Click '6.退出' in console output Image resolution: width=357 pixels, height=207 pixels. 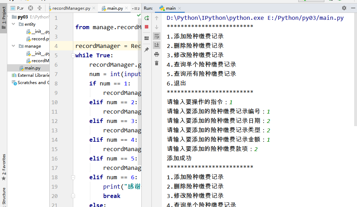(176, 83)
